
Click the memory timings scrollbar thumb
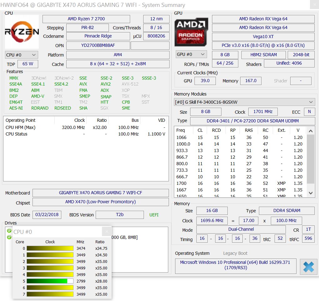click(311, 159)
